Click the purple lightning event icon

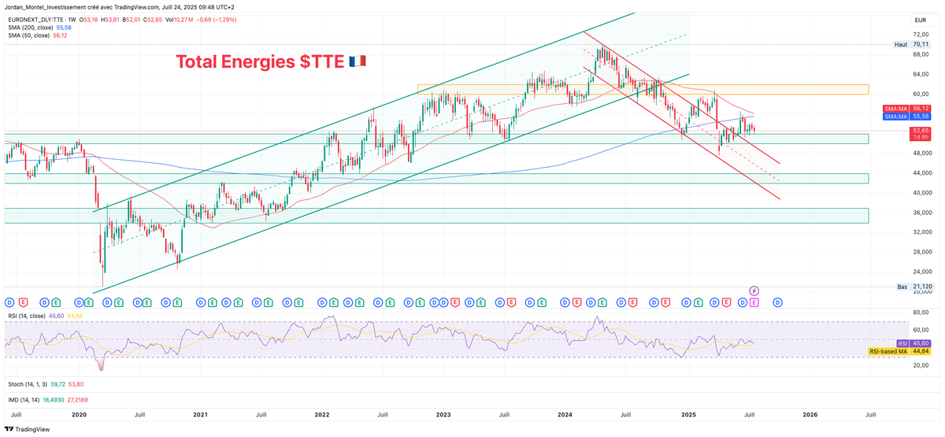point(754,291)
